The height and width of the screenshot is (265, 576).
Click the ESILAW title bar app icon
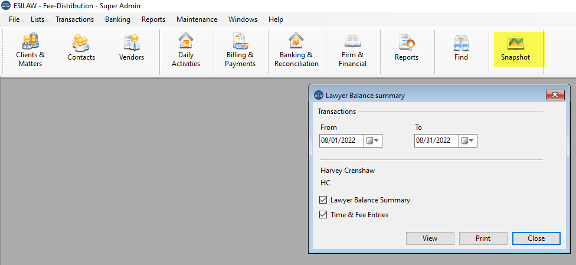pos(6,6)
